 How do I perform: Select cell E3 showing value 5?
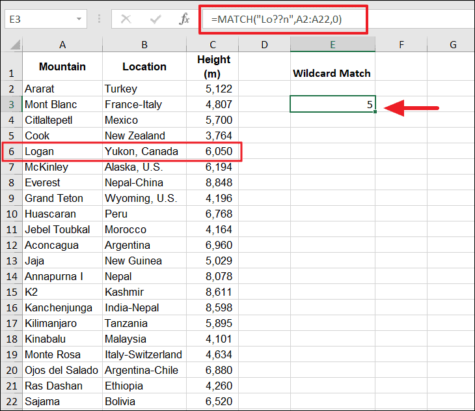click(332, 104)
